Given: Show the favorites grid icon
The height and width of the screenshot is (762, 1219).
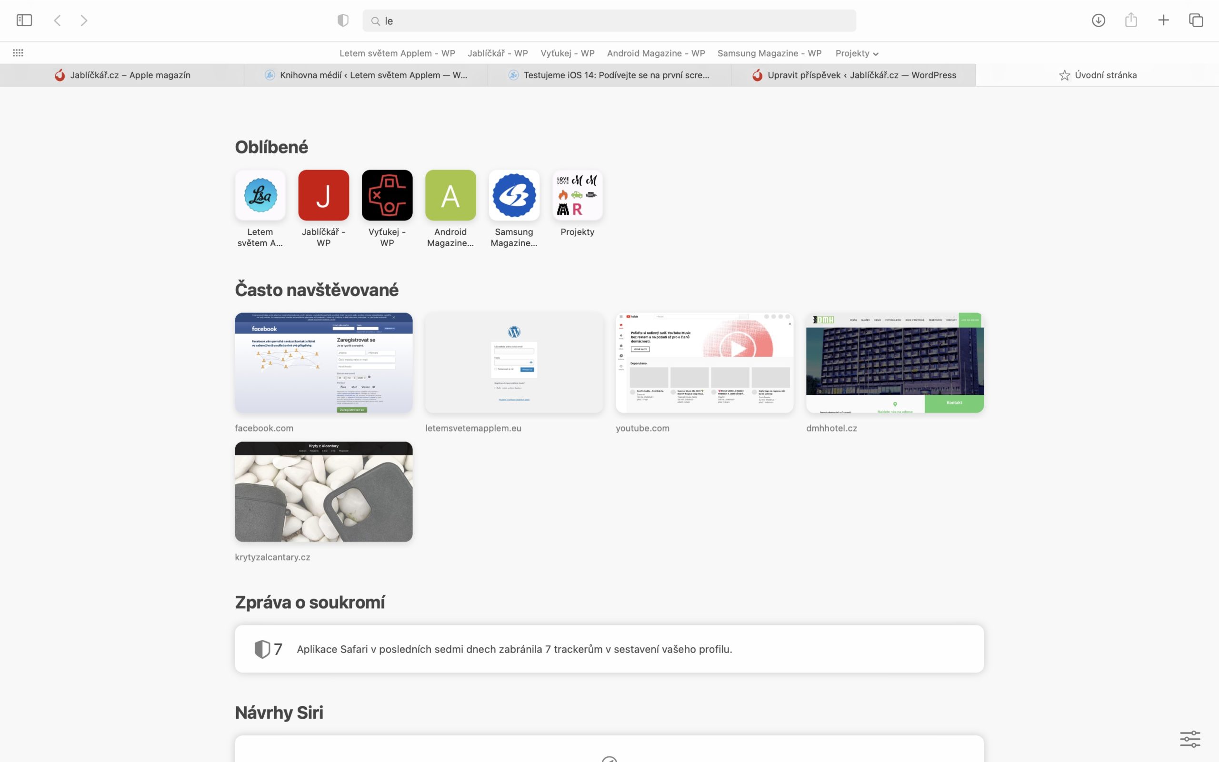Looking at the screenshot, I should coord(18,53).
